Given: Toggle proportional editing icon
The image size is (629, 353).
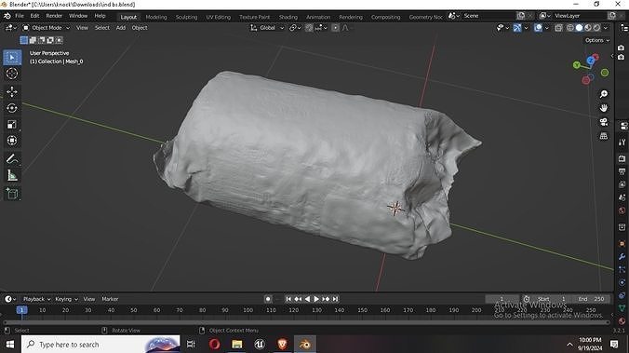Looking at the screenshot, I should pyautogui.click(x=335, y=28).
